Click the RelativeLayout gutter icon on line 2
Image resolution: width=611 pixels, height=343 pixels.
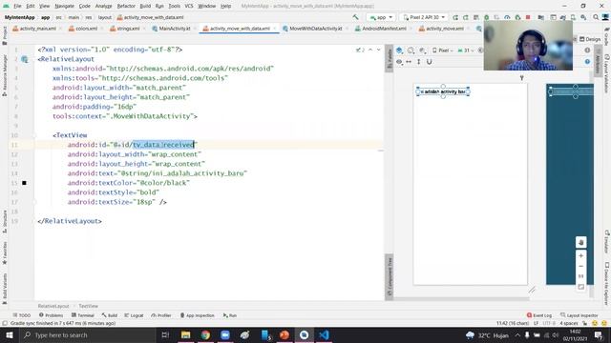[25, 59]
